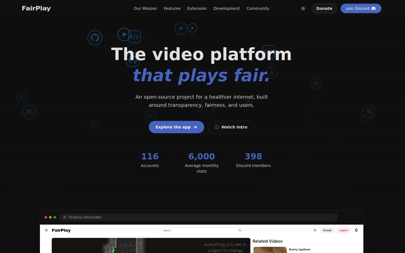Open hamburger menu in the app preview
Screen dimensions: 405x253
[46, 230]
